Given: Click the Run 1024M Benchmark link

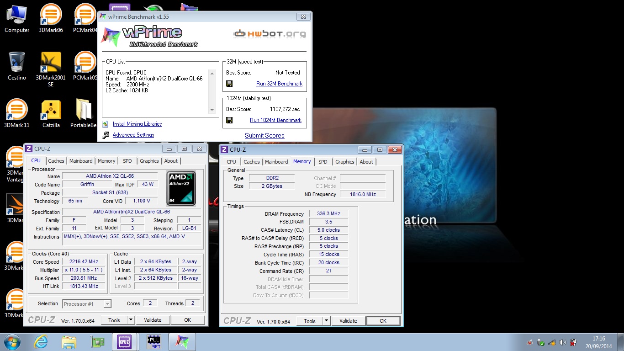Looking at the screenshot, I should pos(275,120).
